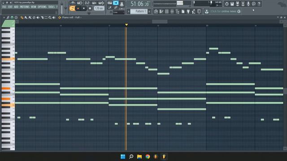Toggle the magnet snap in piano roll
The width and height of the screenshot is (287, 161).
coord(12,17)
